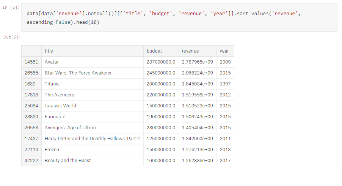Click inside the In [6] code cell
This screenshot has height=186, width=342.
[179, 18]
